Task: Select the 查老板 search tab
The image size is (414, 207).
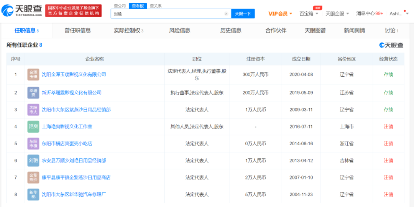Action: [138, 6]
